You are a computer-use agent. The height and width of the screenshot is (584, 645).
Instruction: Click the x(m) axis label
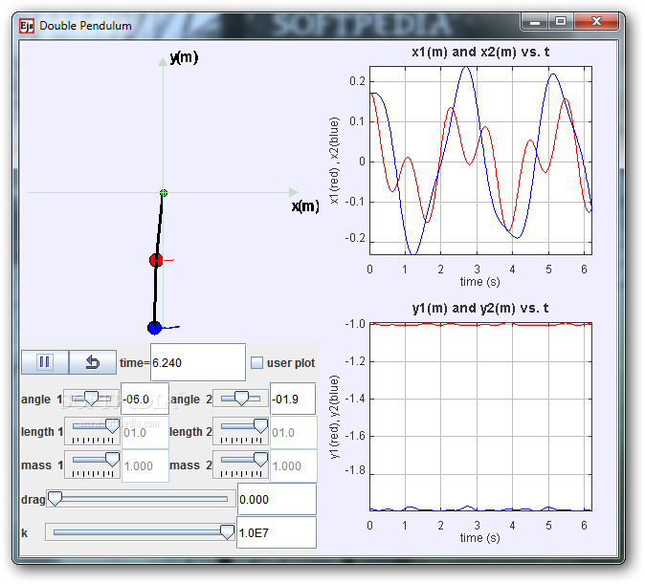coord(305,205)
